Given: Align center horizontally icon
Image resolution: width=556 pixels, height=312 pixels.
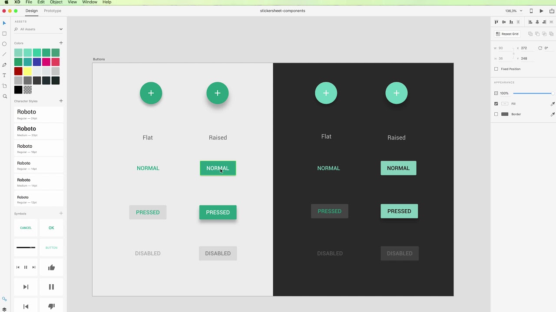Looking at the screenshot, I should [537, 22].
